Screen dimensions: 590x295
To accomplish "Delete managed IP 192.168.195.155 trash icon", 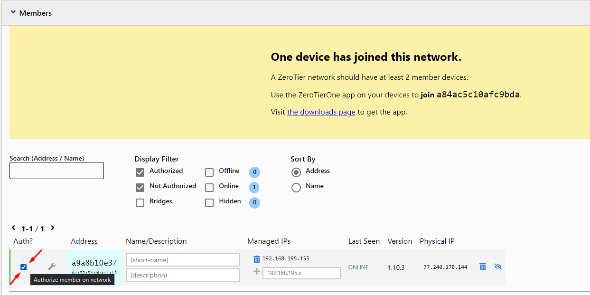I will [x=257, y=259].
